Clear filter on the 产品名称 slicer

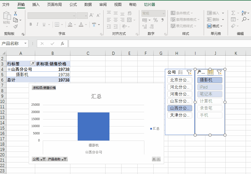click(219, 72)
